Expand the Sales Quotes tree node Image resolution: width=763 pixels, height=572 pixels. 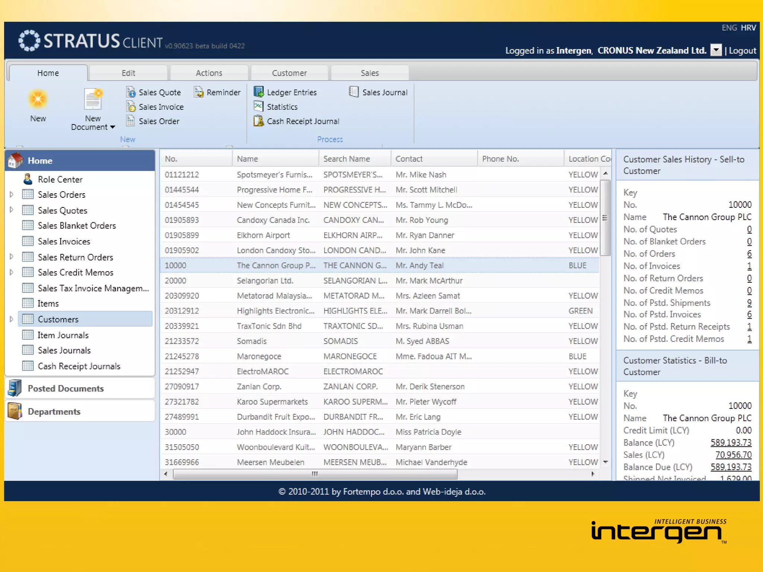(12, 210)
